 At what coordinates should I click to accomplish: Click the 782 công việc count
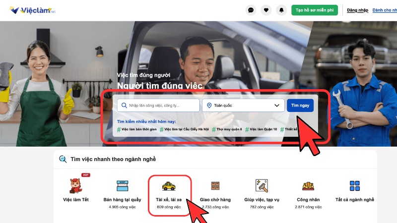262,207
